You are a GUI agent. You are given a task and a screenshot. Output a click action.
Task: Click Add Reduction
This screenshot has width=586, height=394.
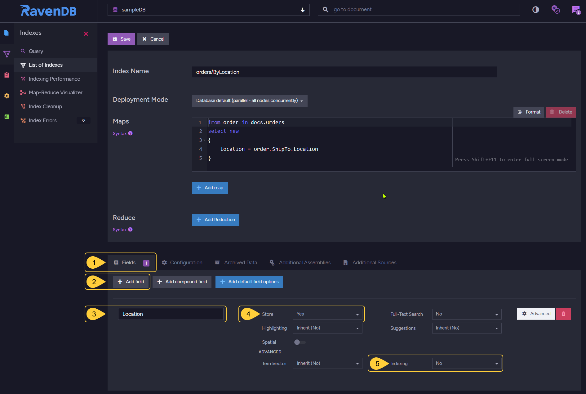[x=215, y=220]
